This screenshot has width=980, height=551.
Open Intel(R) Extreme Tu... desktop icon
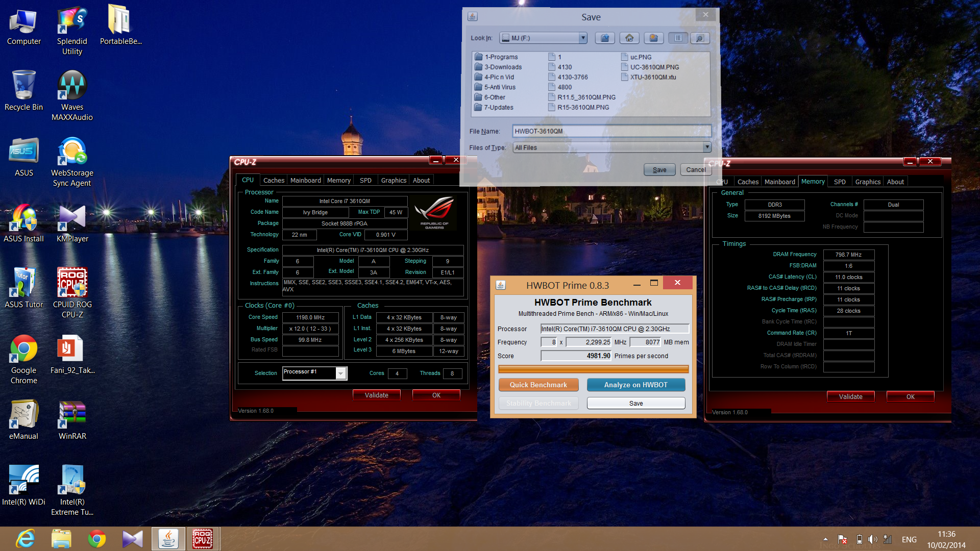coord(72,490)
